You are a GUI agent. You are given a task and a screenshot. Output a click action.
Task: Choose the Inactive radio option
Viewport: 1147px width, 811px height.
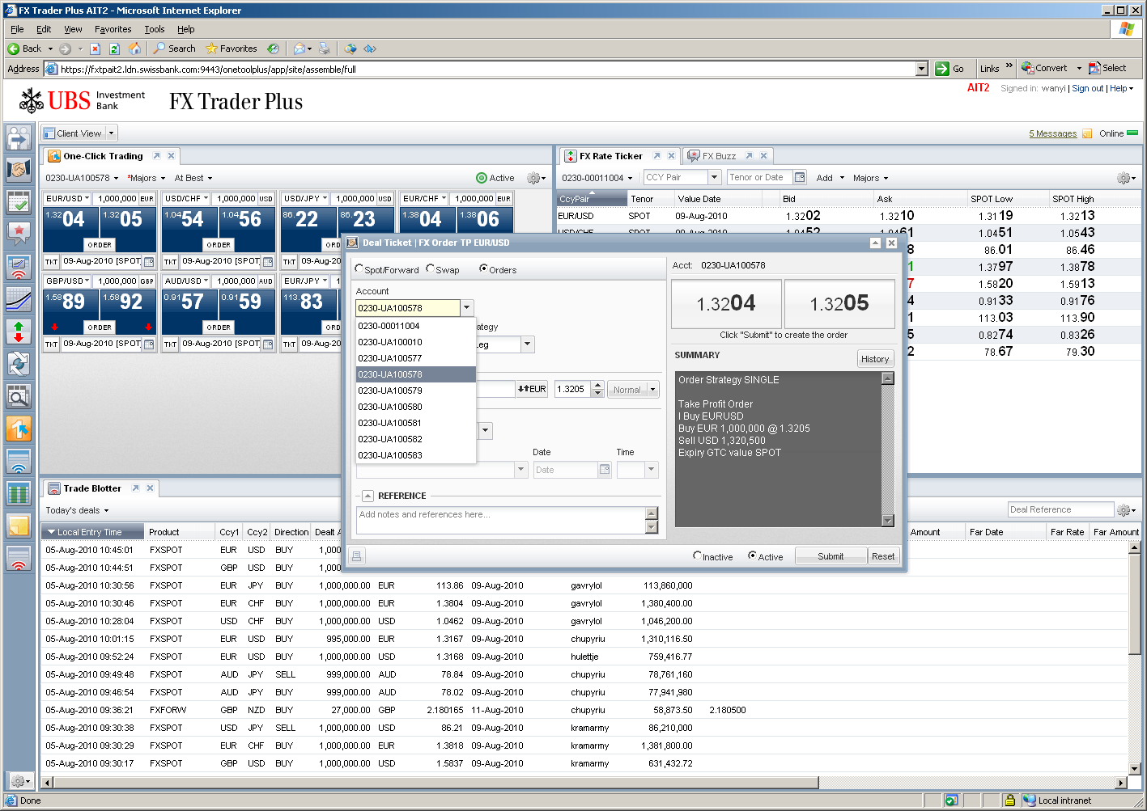[x=697, y=556]
